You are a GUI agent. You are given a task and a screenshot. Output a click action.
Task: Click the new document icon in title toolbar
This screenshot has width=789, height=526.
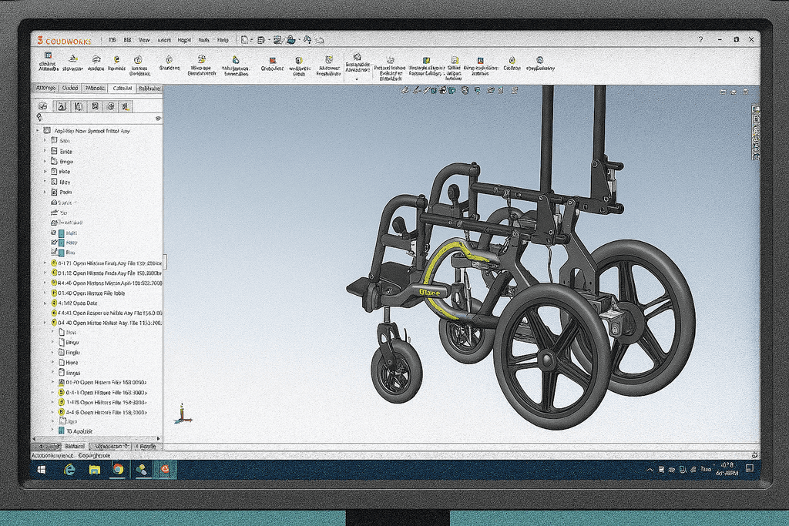(244, 39)
